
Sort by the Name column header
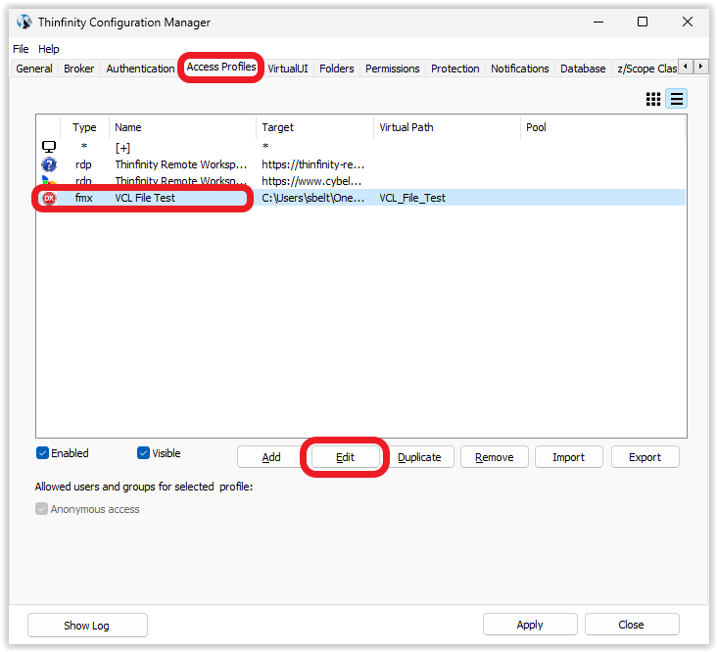(182, 127)
